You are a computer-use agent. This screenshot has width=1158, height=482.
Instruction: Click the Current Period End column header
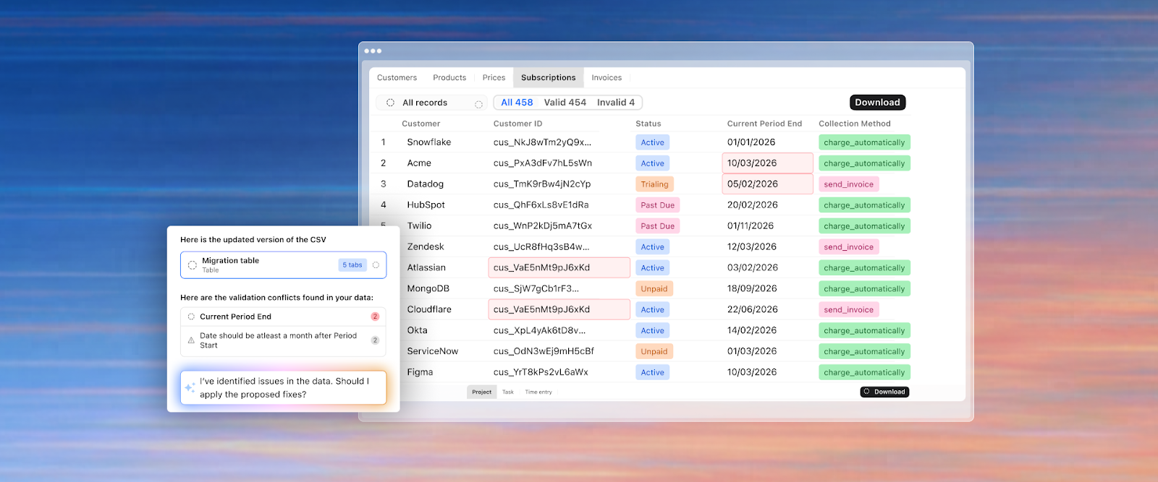(x=764, y=124)
